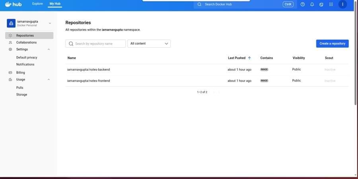Image resolution: width=358 pixels, height=179 pixels.
Task: Click Public visibility of notes-backend
Action: 297,69
